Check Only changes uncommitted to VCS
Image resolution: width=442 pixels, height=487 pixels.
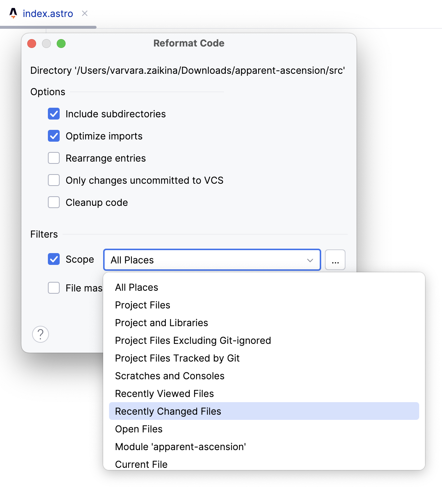(54, 180)
